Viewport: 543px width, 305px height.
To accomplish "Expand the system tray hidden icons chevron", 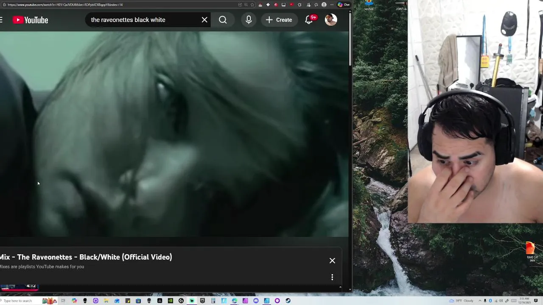I will 480,301.
